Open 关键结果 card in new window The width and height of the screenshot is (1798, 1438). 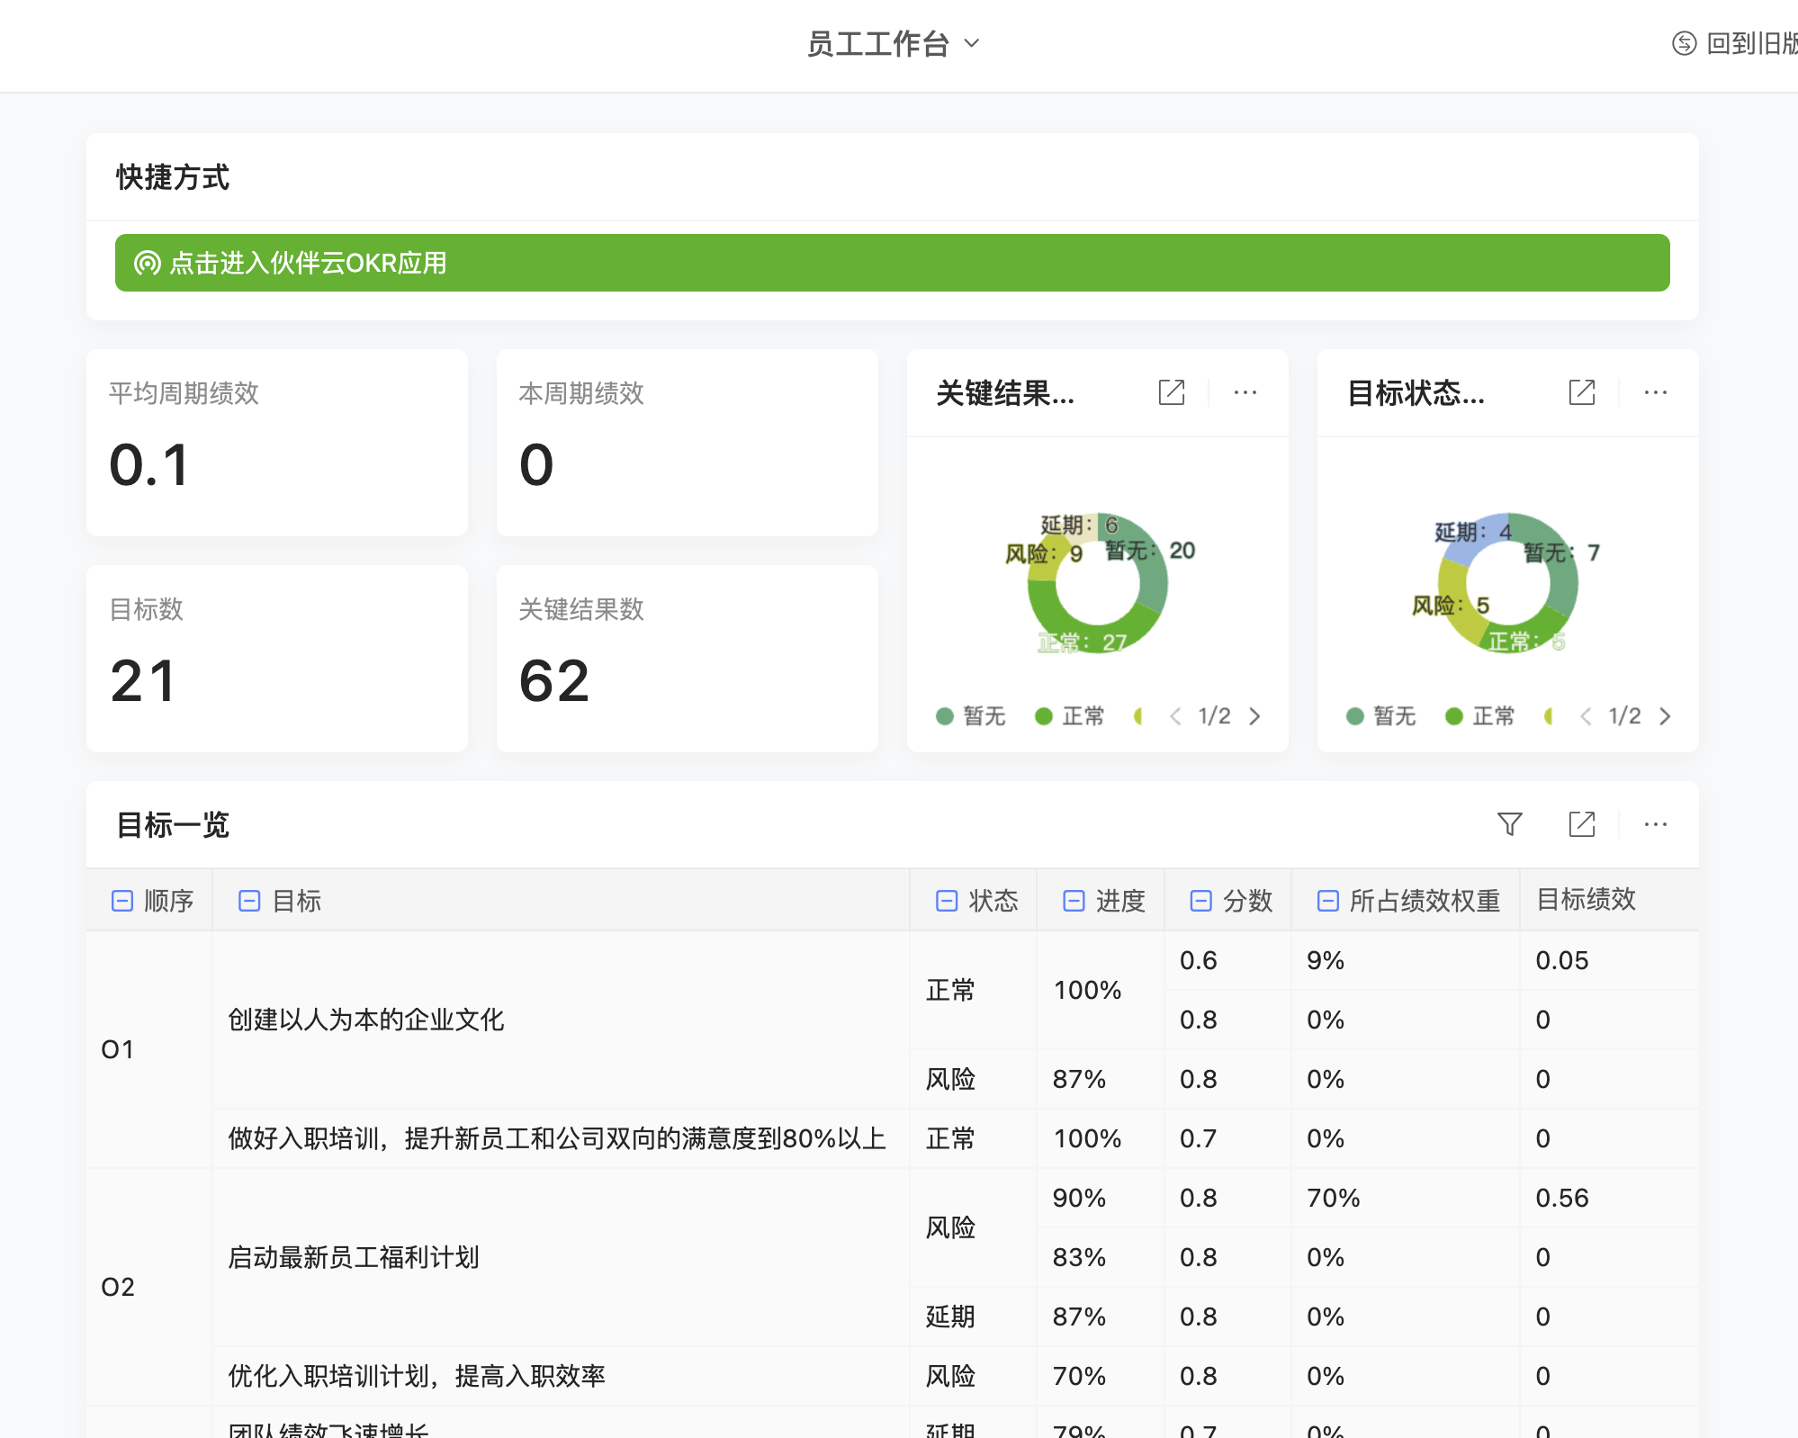(1172, 392)
